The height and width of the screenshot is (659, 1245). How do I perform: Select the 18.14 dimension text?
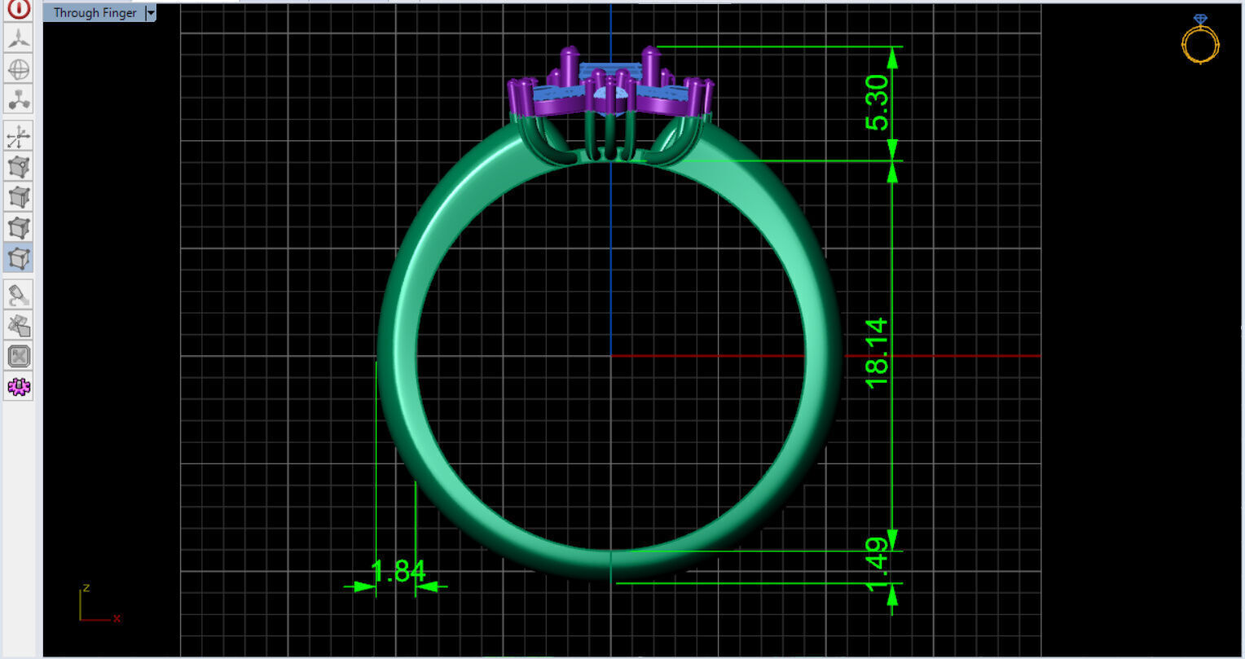click(877, 353)
